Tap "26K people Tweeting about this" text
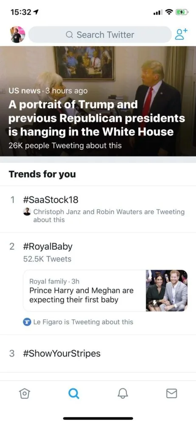Viewport: 196px width, 424px height. tap(65, 145)
